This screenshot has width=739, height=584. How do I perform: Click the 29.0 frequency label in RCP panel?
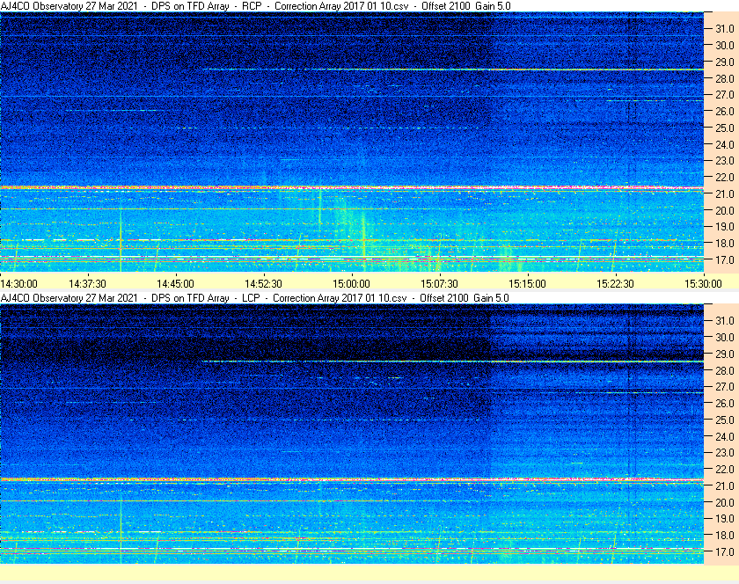[725, 62]
